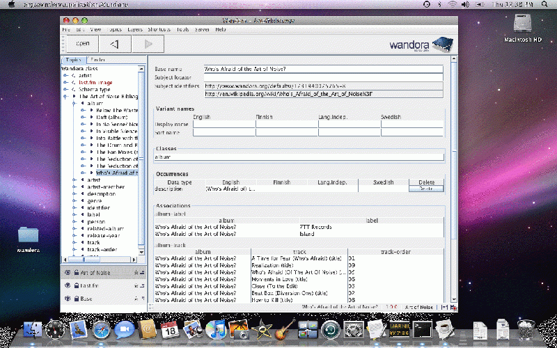Click the Wandora logo in toolbar
Image resolution: width=557 pixels, height=348 pixels.
click(x=418, y=45)
